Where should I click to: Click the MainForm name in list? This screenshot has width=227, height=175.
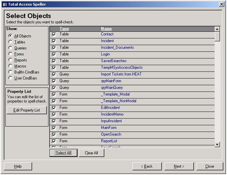tap(109, 127)
